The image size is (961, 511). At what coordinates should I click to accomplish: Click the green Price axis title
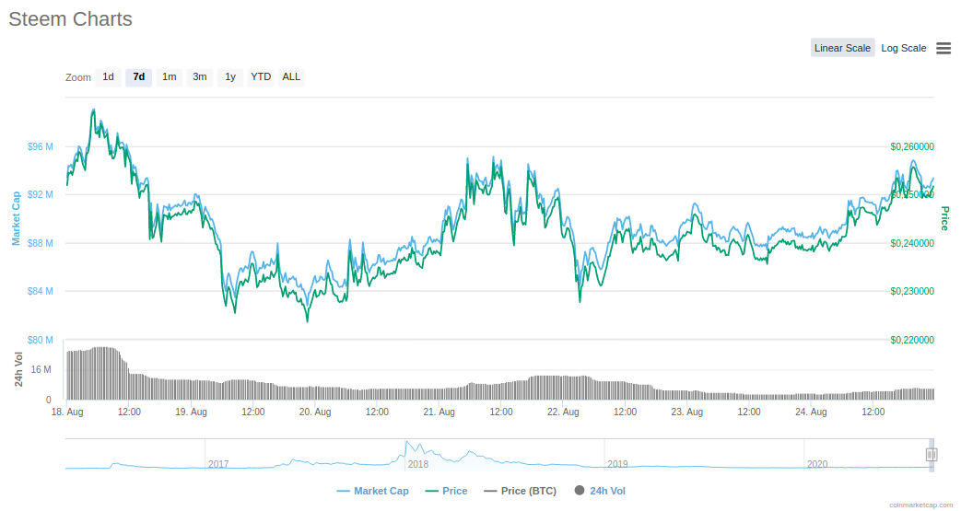click(x=944, y=218)
